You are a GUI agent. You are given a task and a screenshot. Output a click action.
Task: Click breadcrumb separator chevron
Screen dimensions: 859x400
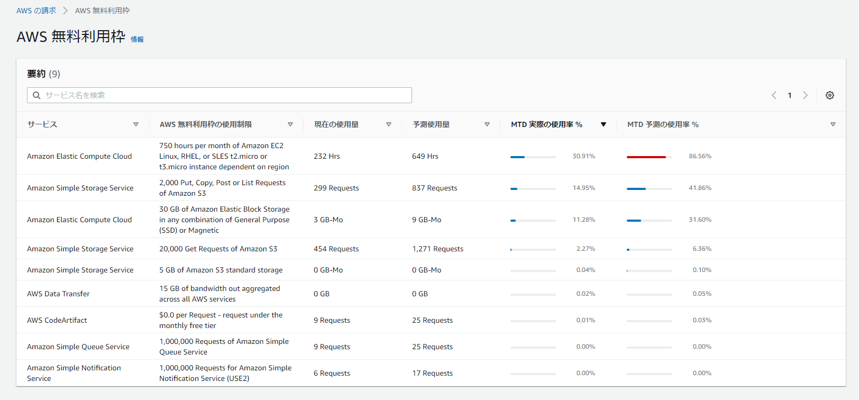pyautogui.click(x=66, y=11)
